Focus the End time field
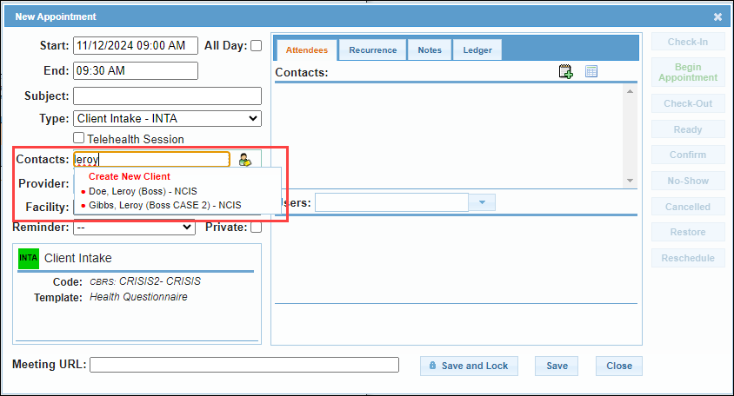The width and height of the screenshot is (734, 396). click(x=136, y=70)
